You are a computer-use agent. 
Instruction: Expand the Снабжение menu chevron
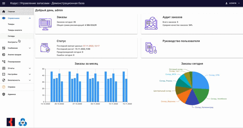(x=30, y=48)
